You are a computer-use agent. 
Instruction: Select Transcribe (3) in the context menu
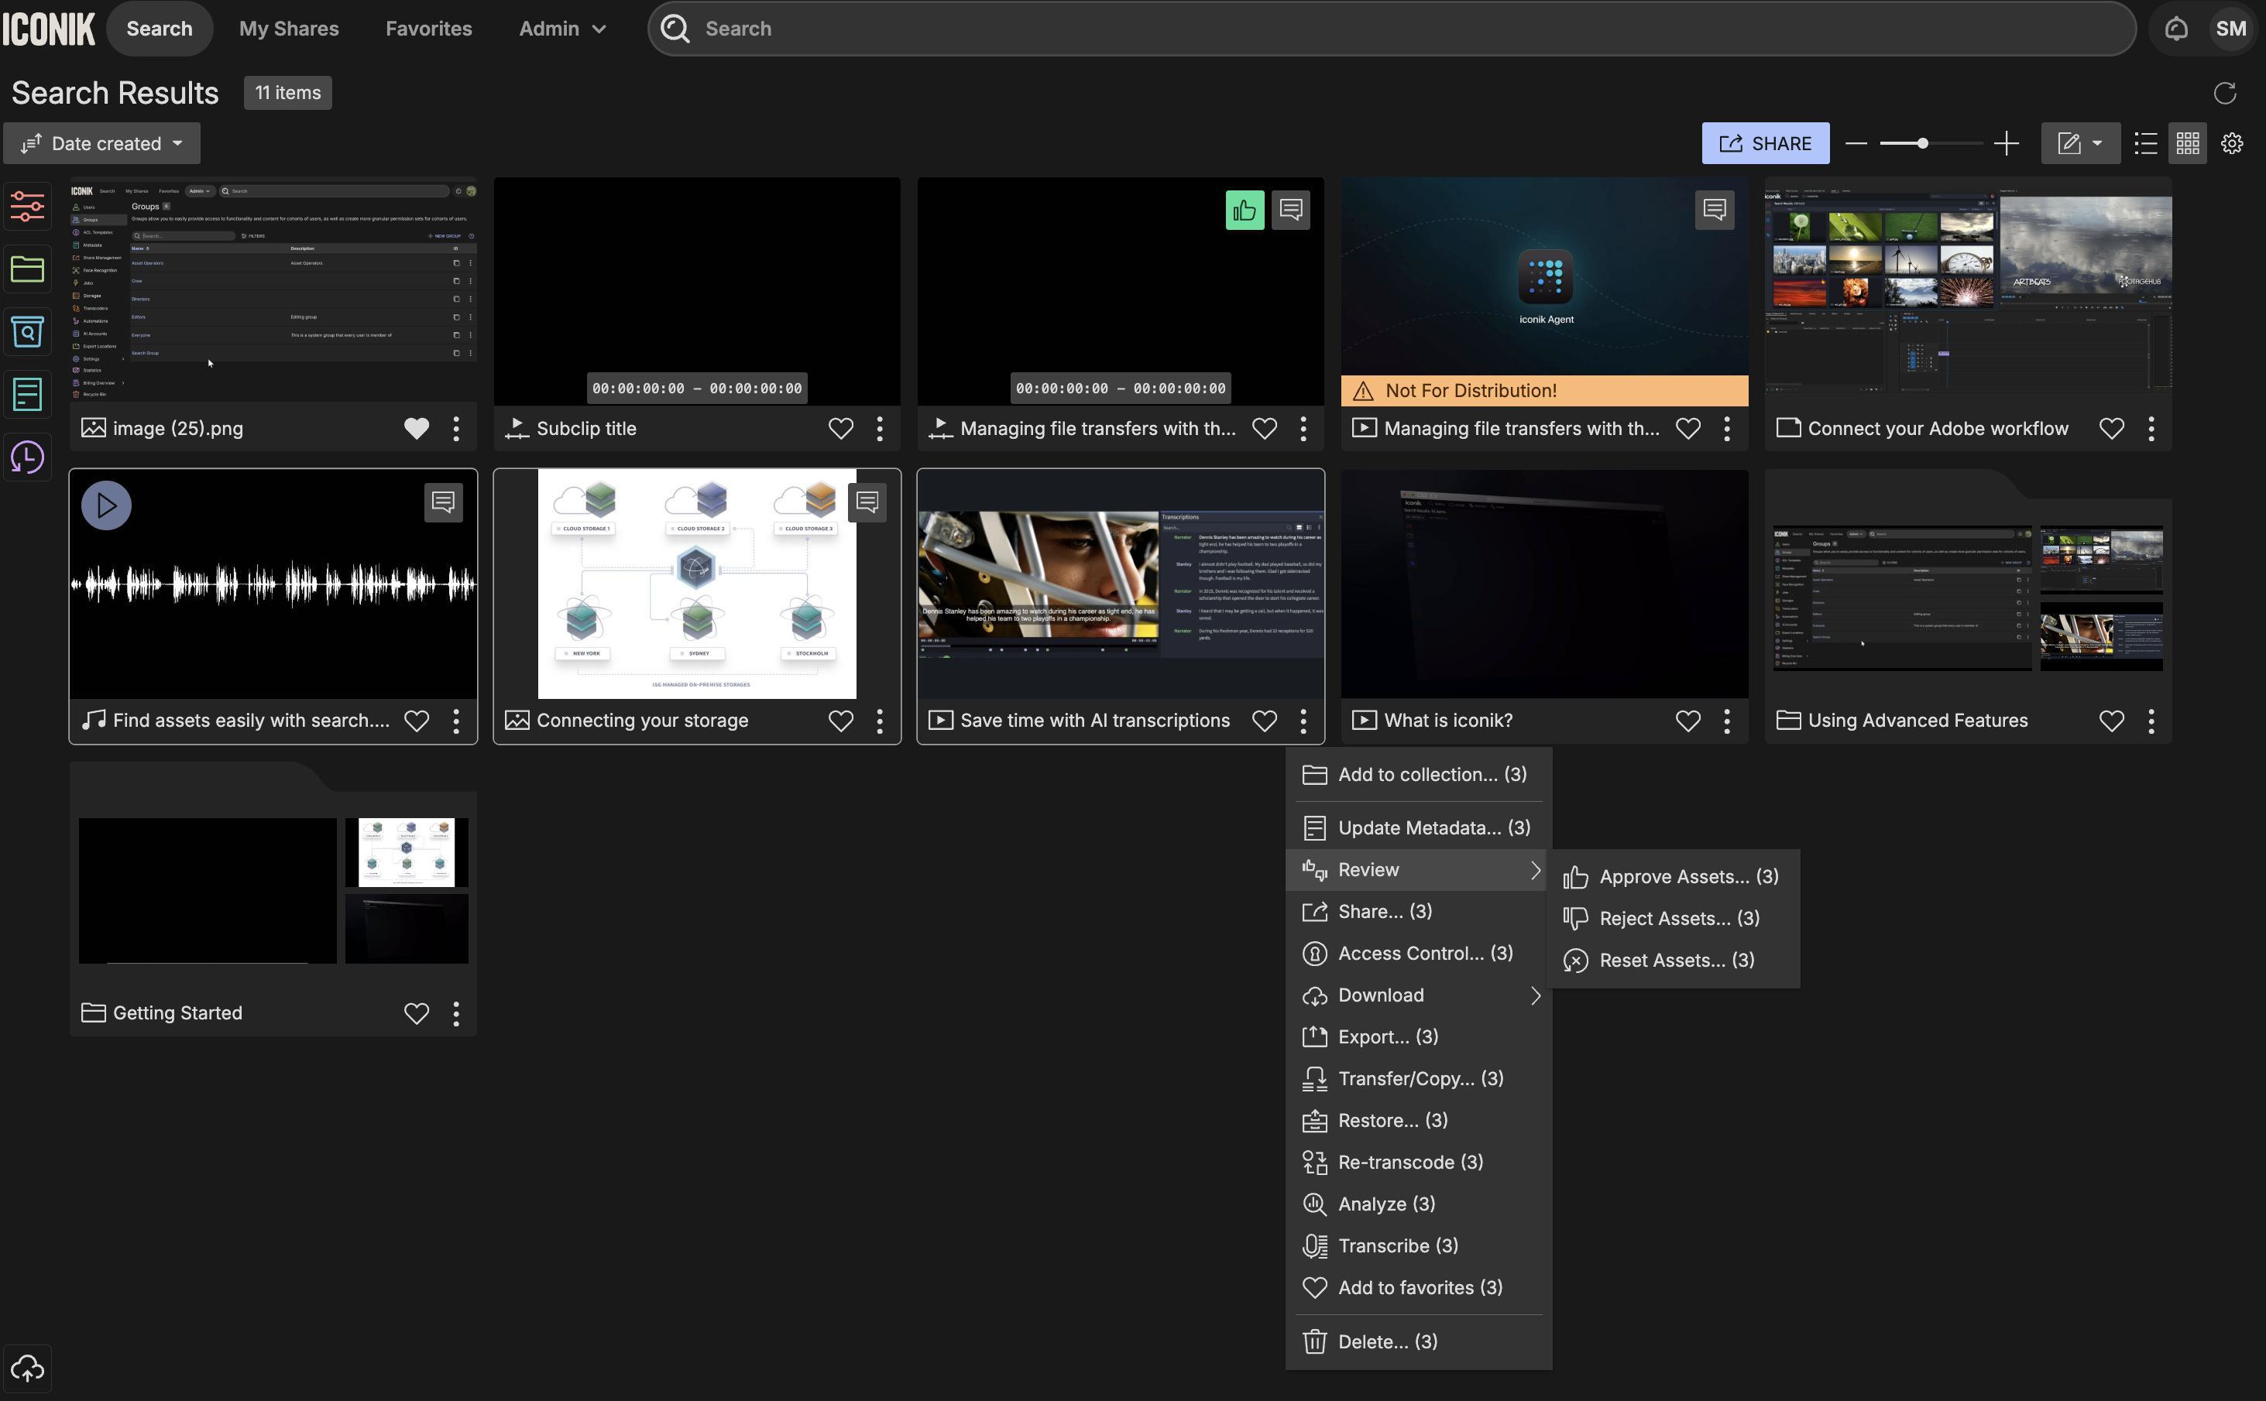[x=1398, y=1245]
